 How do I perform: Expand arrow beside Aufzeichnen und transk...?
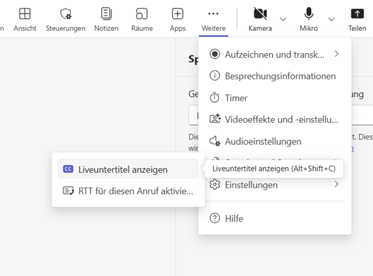(336, 54)
